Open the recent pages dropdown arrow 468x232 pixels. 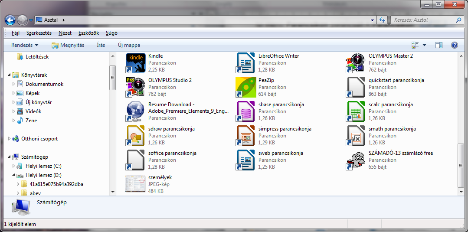click(31, 20)
